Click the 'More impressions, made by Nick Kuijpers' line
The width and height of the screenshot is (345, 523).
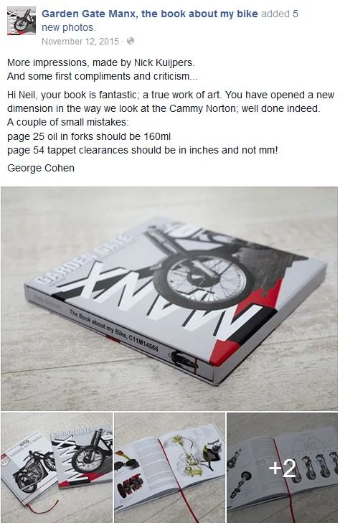click(x=100, y=62)
